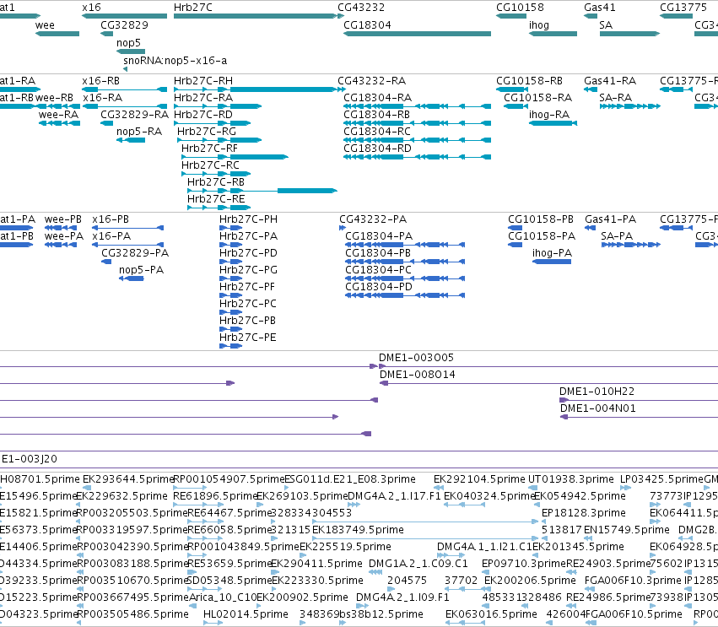
Task: Click the snoRNA:nop5-x16-a label
Action: pyautogui.click(x=175, y=61)
